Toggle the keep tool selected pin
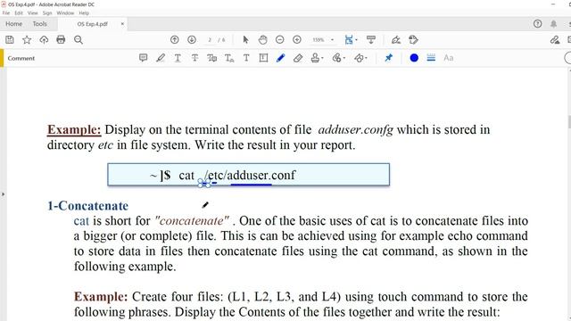 (x=389, y=58)
